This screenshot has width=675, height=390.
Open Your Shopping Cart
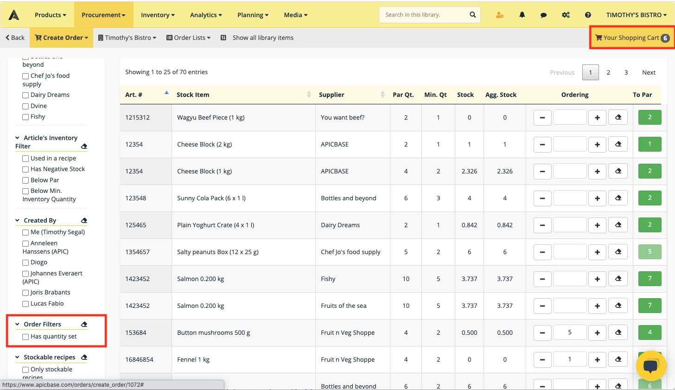632,38
